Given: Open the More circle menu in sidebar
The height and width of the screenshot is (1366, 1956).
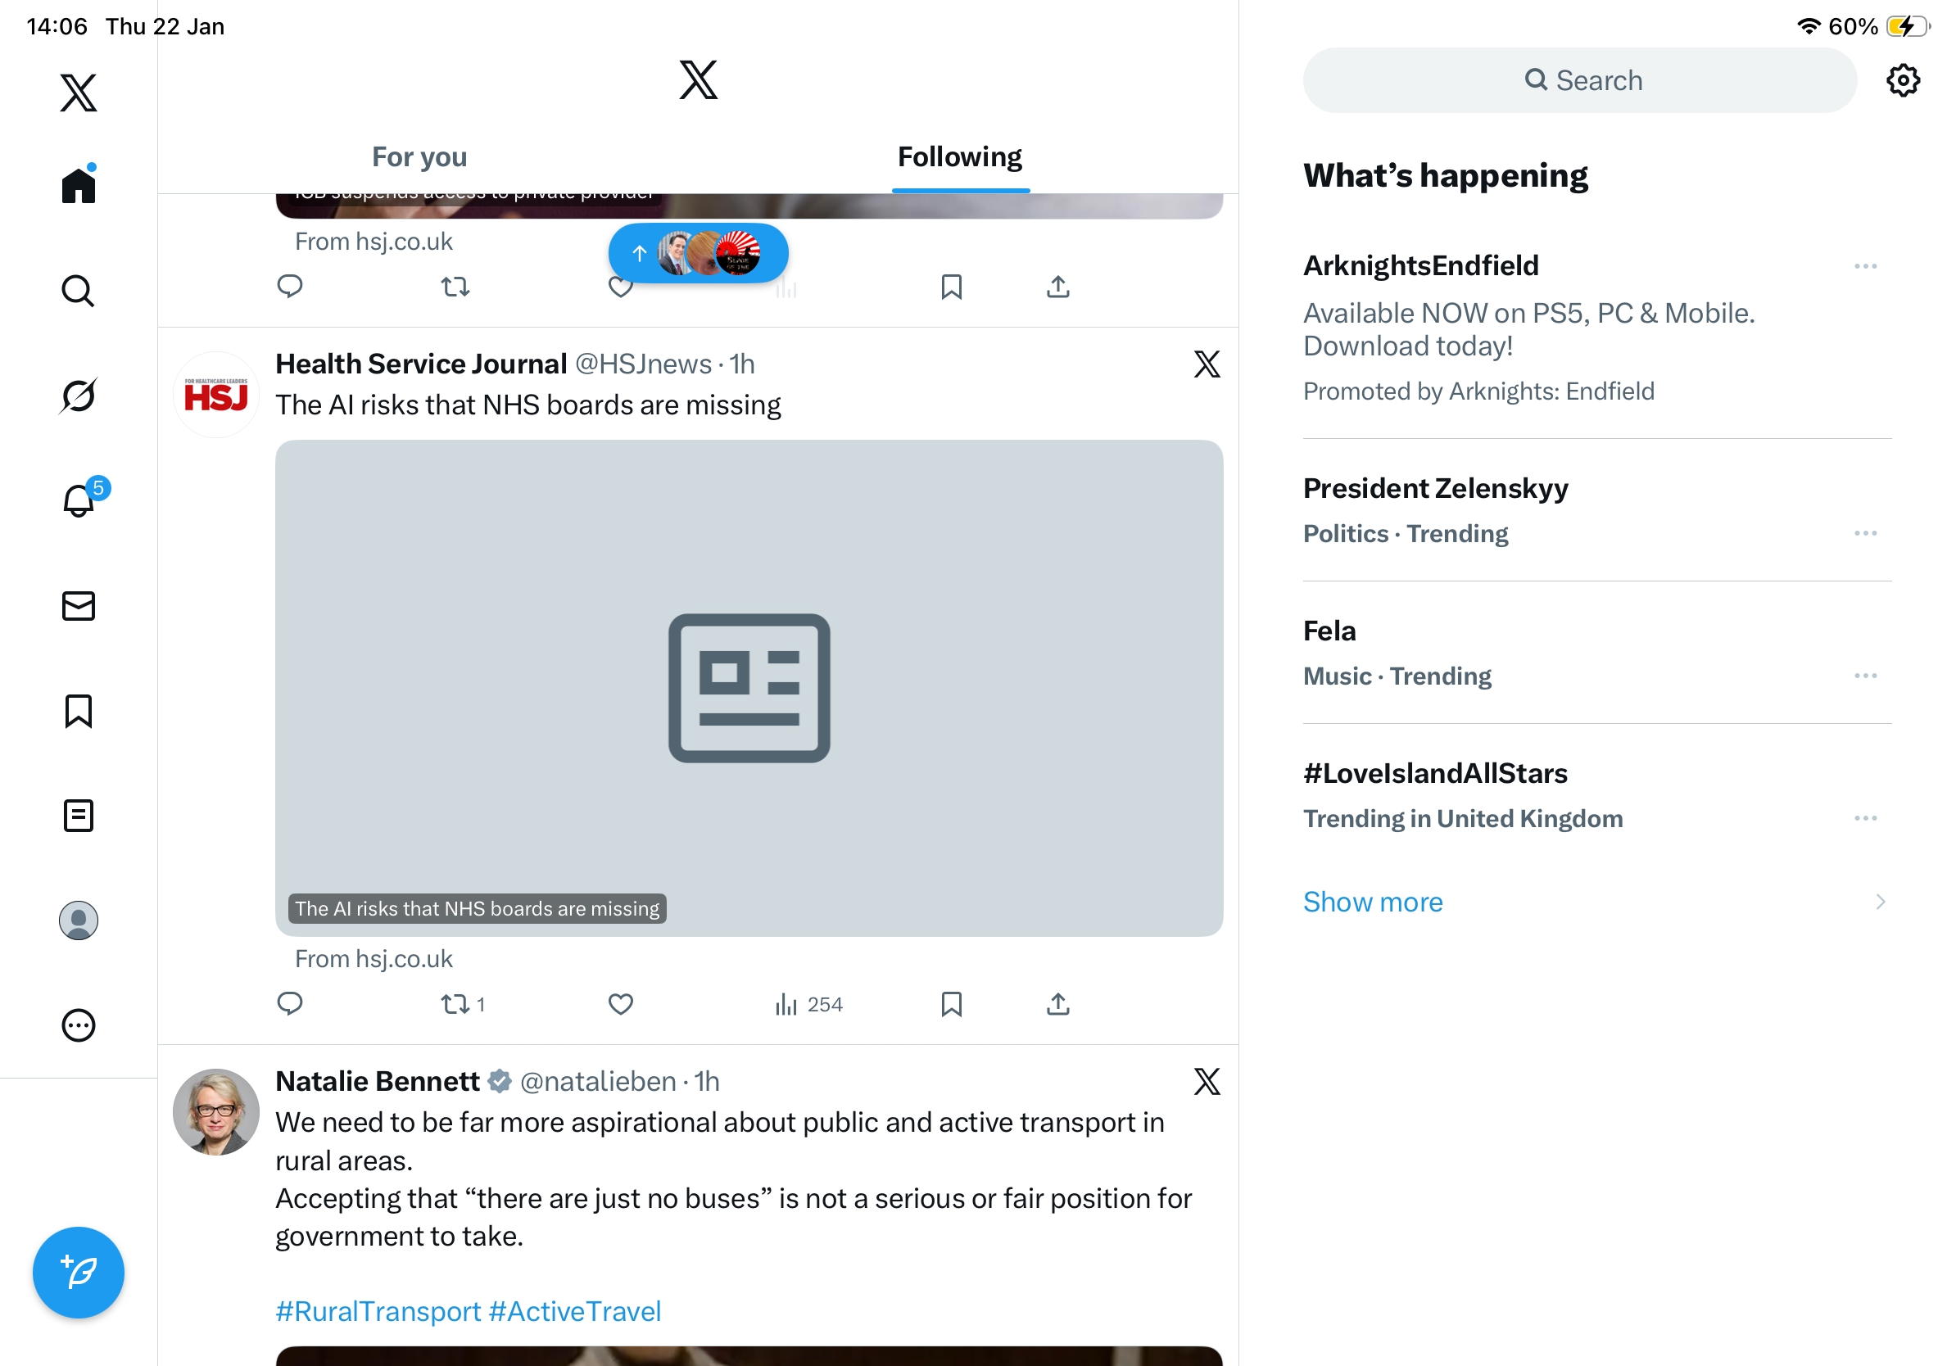Looking at the screenshot, I should (x=79, y=1025).
